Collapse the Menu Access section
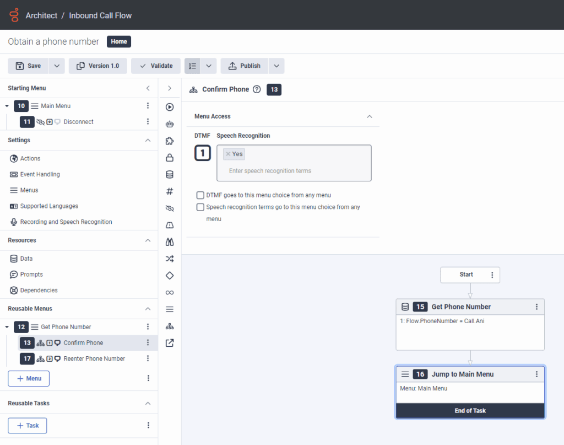This screenshot has width=564, height=445. (370, 116)
